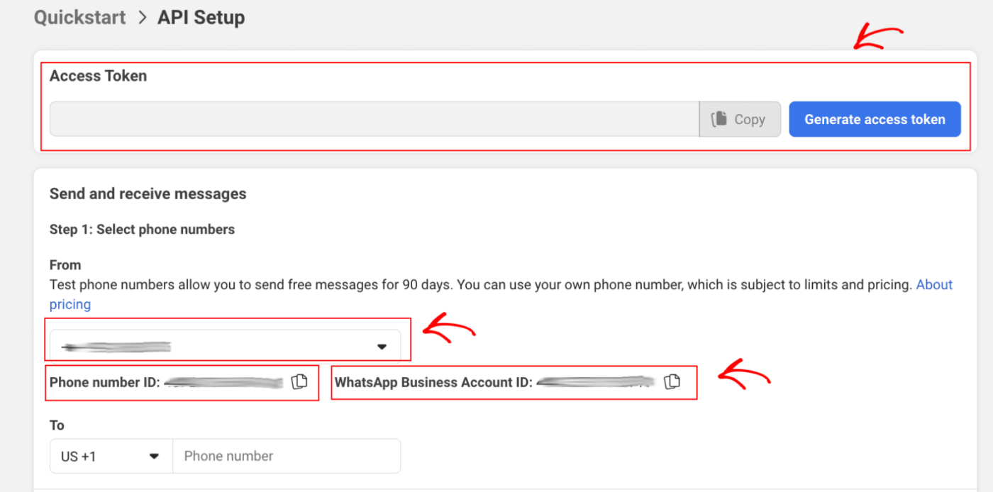Copy the WhatsApp Business Account ID
The width and height of the screenshot is (993, 492).
pyautogui.click(x=672, y=382)
